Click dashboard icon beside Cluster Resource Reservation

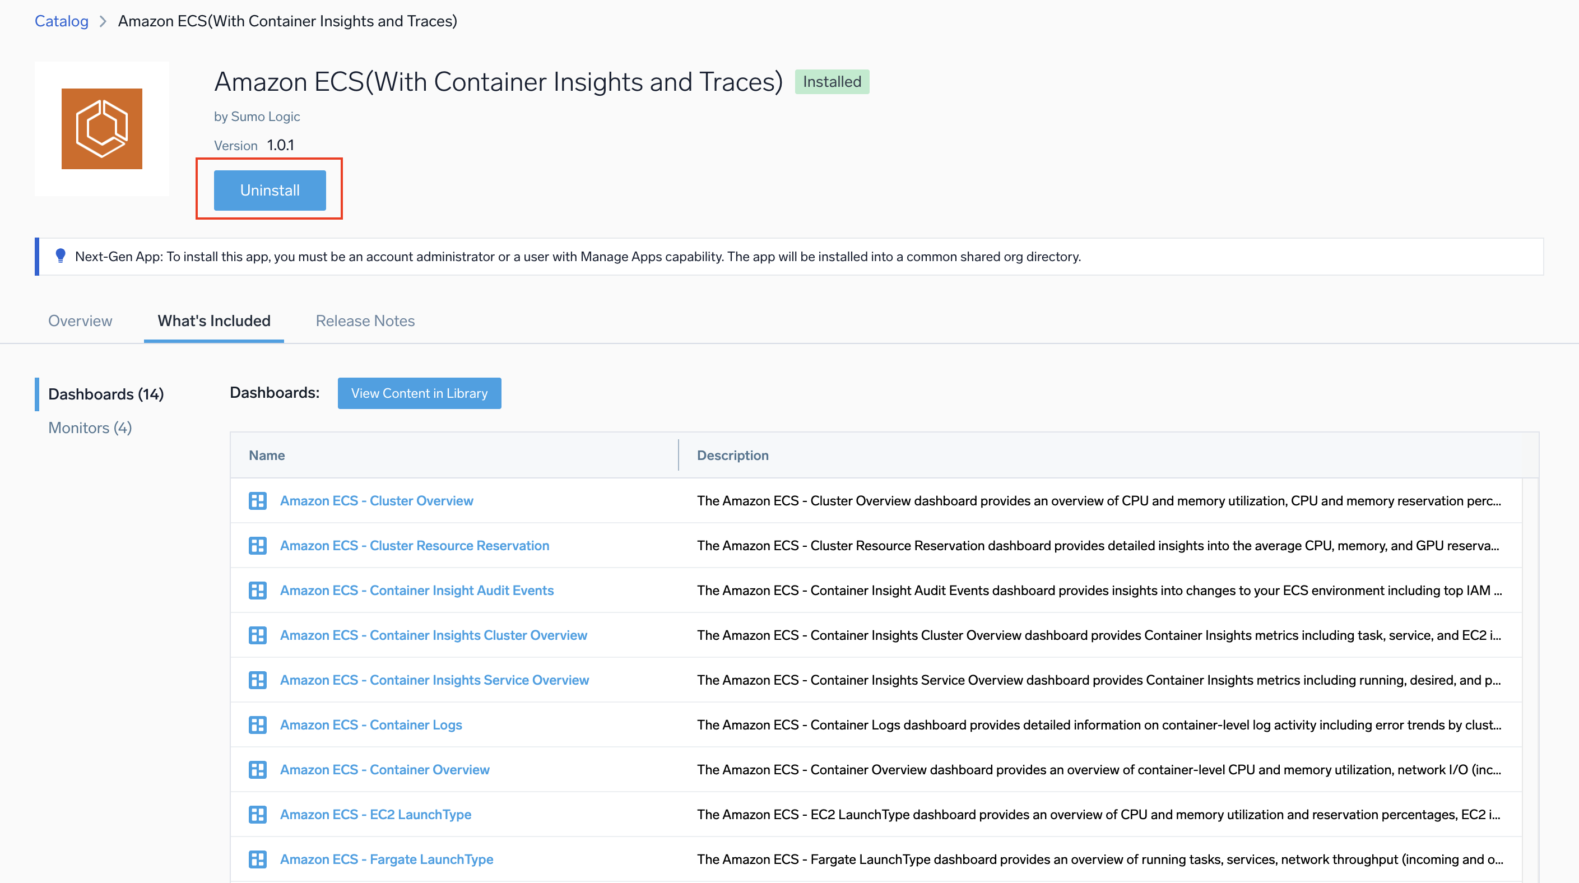point(257,545)
